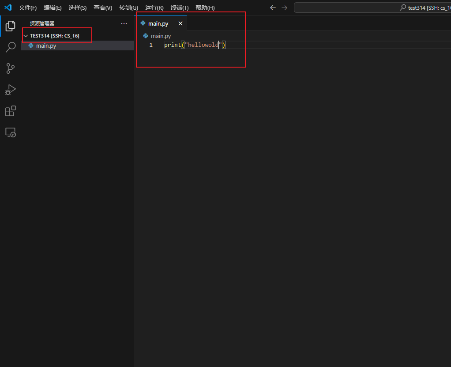Switch to the main.py editor tab
The image size is (451, 367).
tap(161, 23)
